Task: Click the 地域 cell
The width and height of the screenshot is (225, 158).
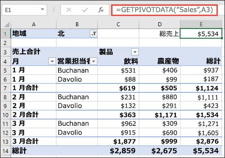Action: [x=34, y=34]
